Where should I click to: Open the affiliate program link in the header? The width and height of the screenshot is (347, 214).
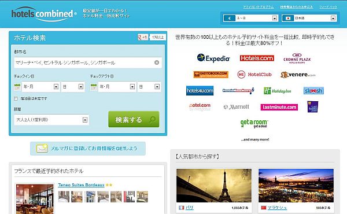pyautogui.click(x=259, y=7)
